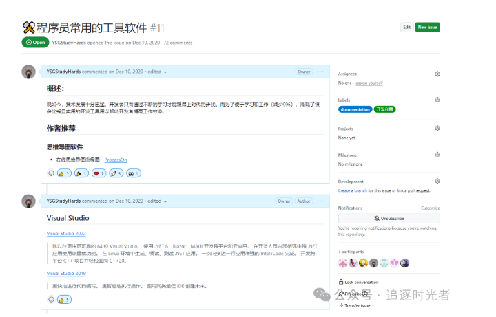Click the 思维导图软件 subheading
Image resolution: width=496 pixels, height=317 pixels.
[x=65, y=147]
